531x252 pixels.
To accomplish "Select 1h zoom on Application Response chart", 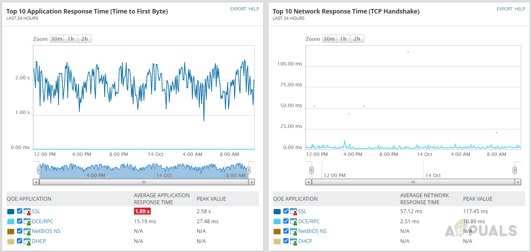I will (70, 39).
